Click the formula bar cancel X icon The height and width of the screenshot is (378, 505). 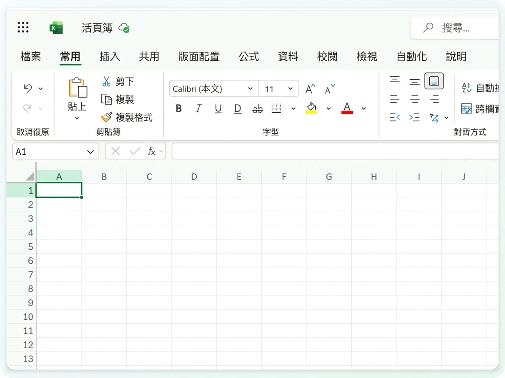click(115, 151)
